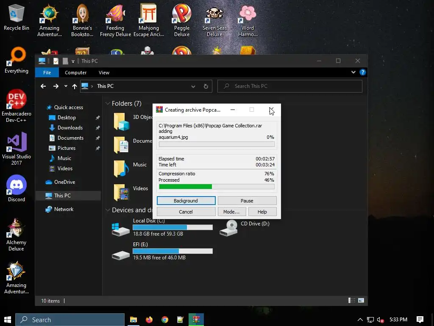The height and width of the screenshot is (326, 434).
Task: Refresh the This PC view
Action: click(x=206, y=86)
